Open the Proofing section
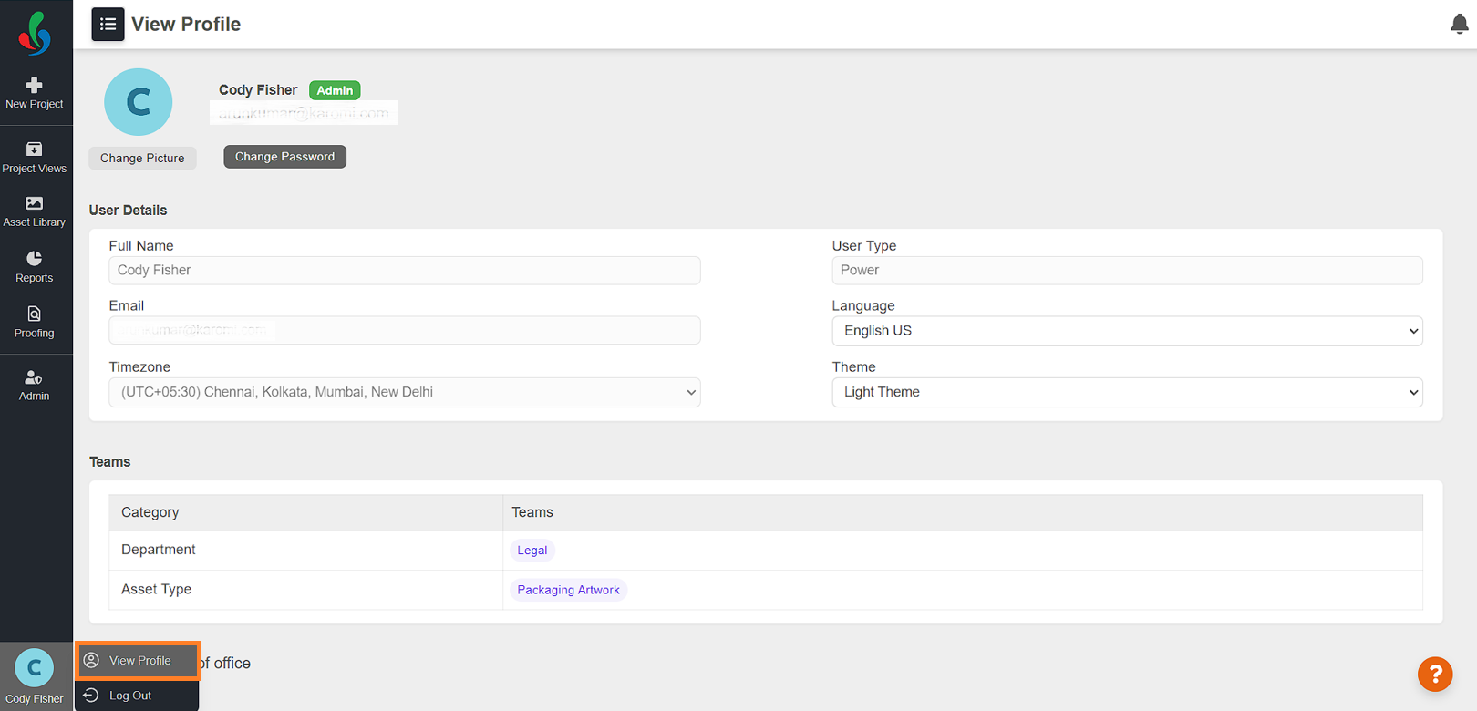This screenshot has height=711, width=1477. point(35,323)
